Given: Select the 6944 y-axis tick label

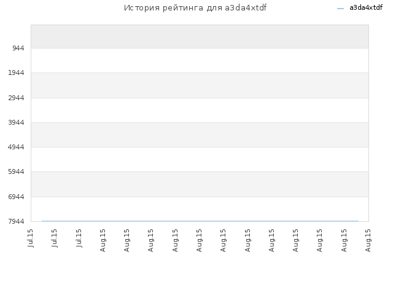Looking at the screenshot, I should (x=16, y=197).
